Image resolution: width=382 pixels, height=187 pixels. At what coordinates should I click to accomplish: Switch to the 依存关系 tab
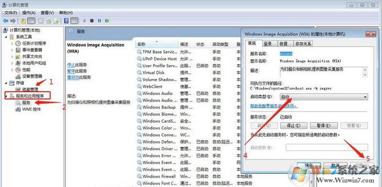[303, 43]
